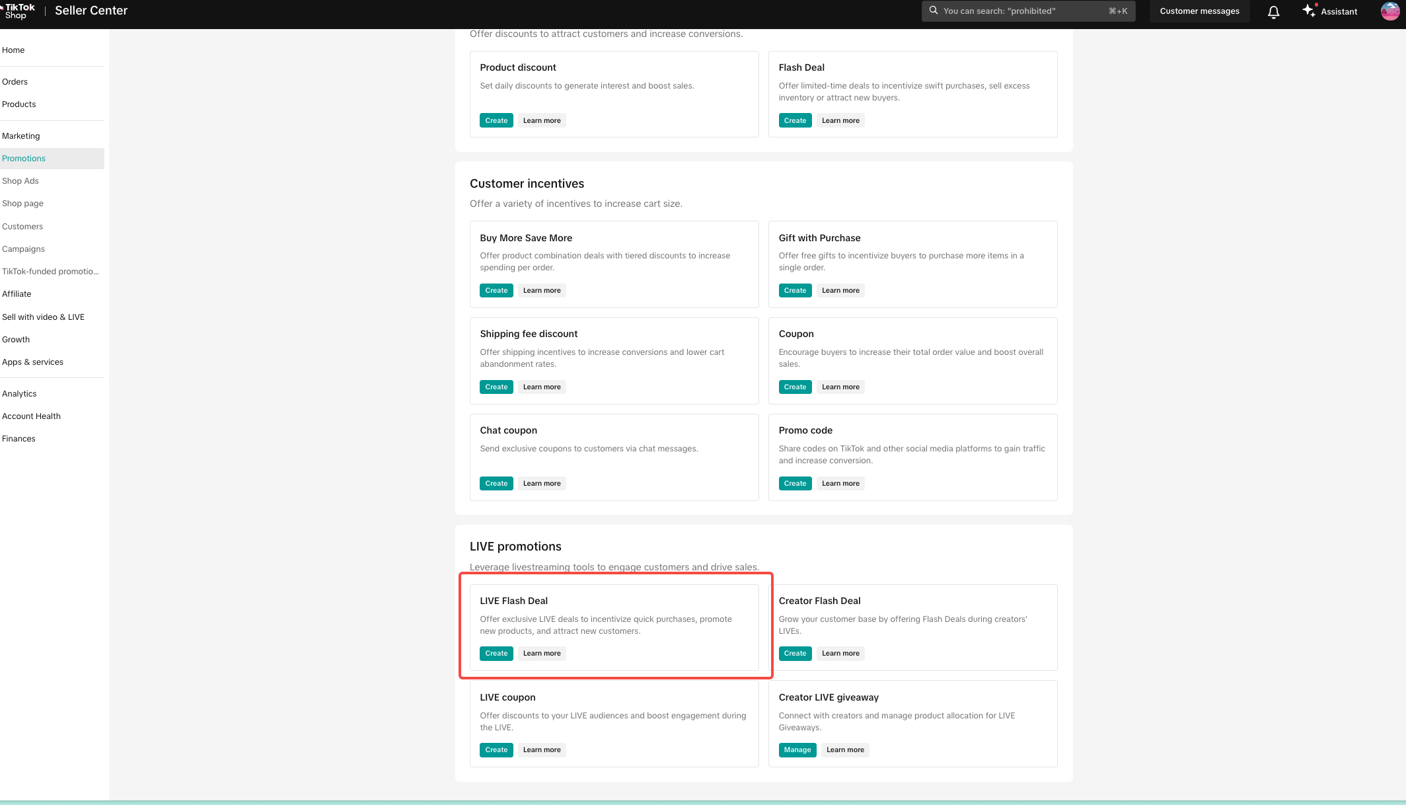The height and width of the screenshot is (805, 1406).
Task: Click Manage under Creator LIVE giveaway
Action: pyautogui.click(x=797, y=749)
